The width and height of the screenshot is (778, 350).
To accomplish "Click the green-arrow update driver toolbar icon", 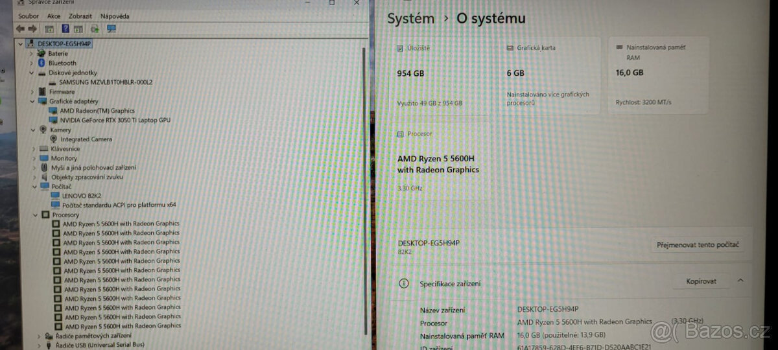I will pyautogui.click(x=95, y=29).
